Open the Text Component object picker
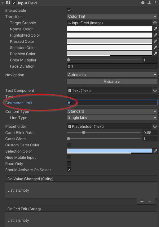The image size is (159, 227). point(155,90)
